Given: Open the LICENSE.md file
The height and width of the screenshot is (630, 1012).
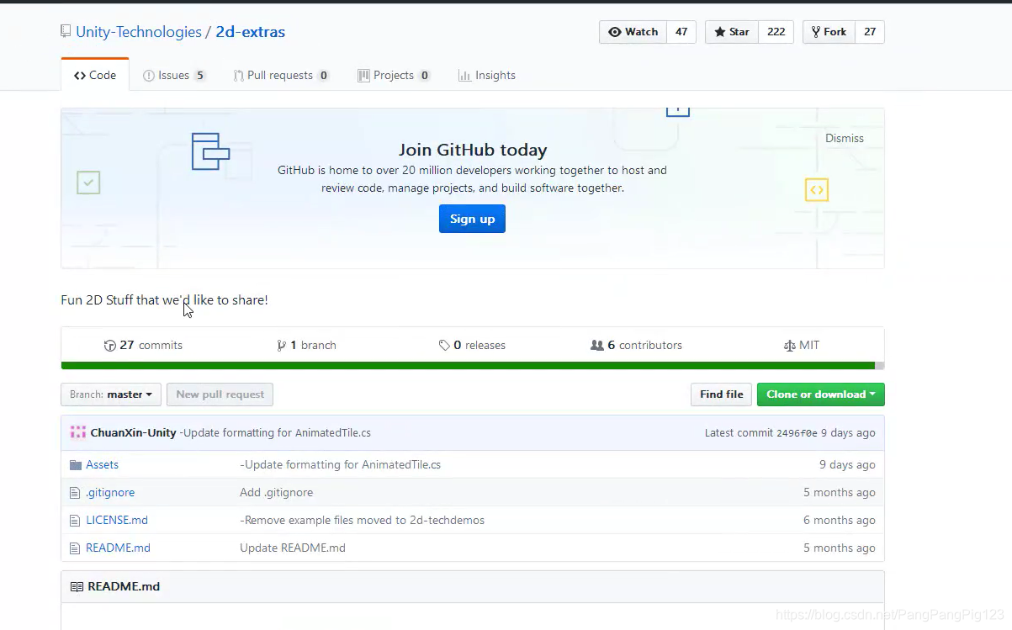Looking at the screenshot, I should 117,520.
